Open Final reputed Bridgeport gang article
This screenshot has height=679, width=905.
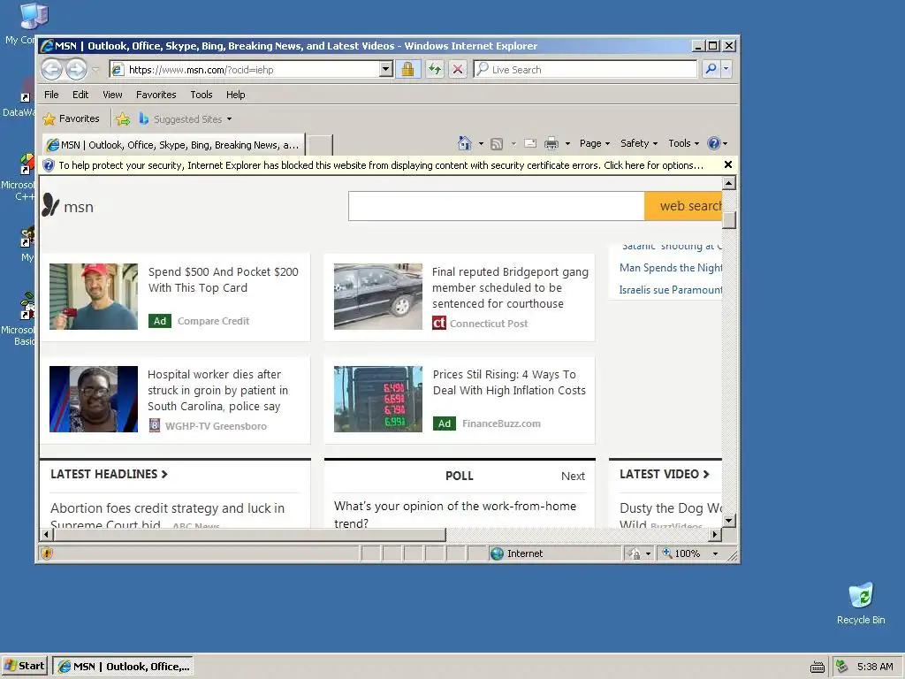click(x=510, y=287)
